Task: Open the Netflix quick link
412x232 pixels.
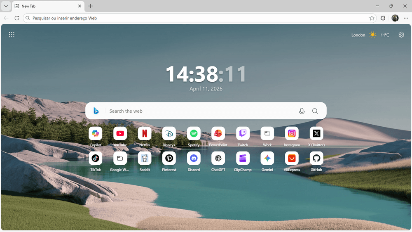Action: point(145,133)
